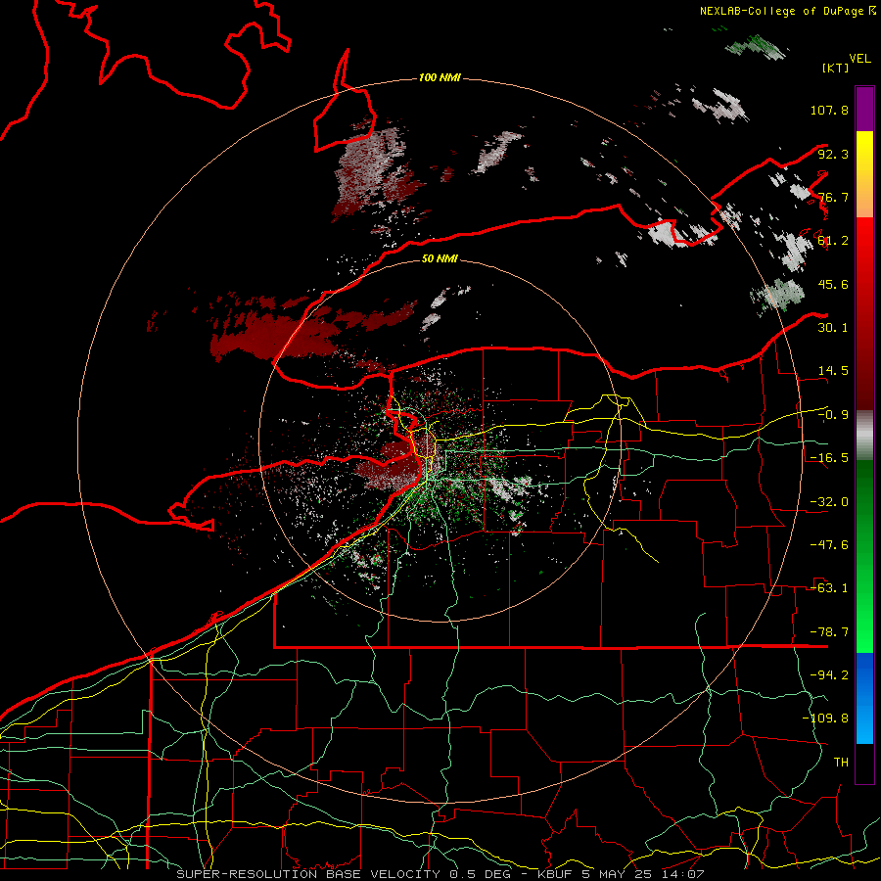This screenshot has height=881, width=881.
Task: Click the 61.2 velocity scale value
Action: (833, 241)
